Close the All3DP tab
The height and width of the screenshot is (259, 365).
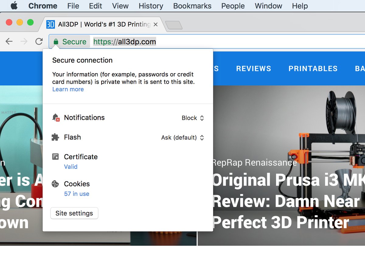pos(155,24)
